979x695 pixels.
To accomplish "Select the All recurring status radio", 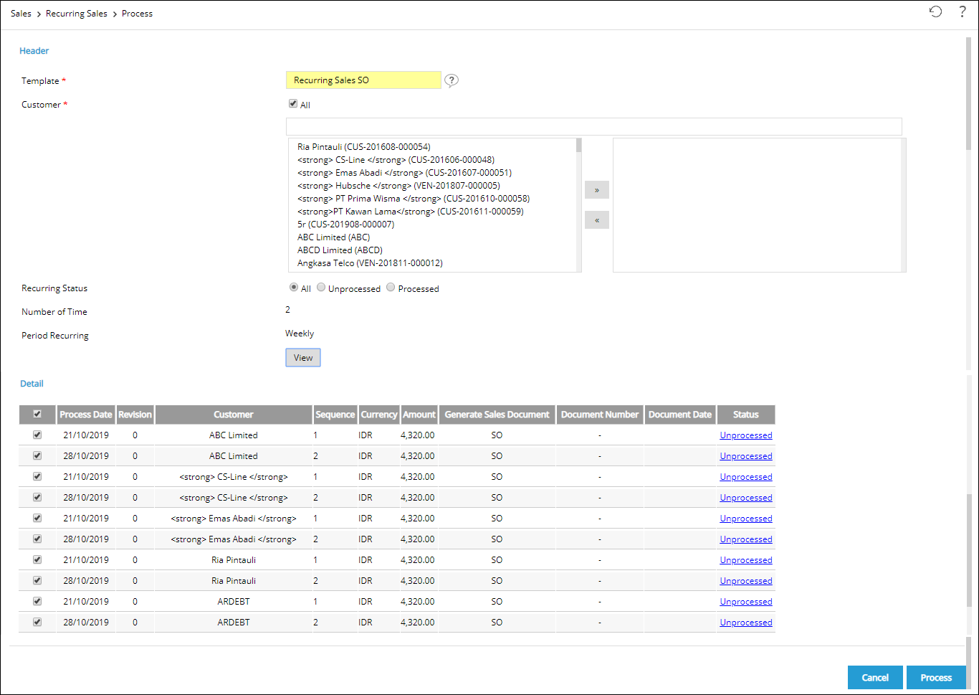I will tap(294, 287).
